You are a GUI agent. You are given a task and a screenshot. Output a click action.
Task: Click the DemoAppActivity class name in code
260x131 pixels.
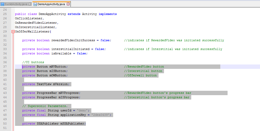point(52,14)
